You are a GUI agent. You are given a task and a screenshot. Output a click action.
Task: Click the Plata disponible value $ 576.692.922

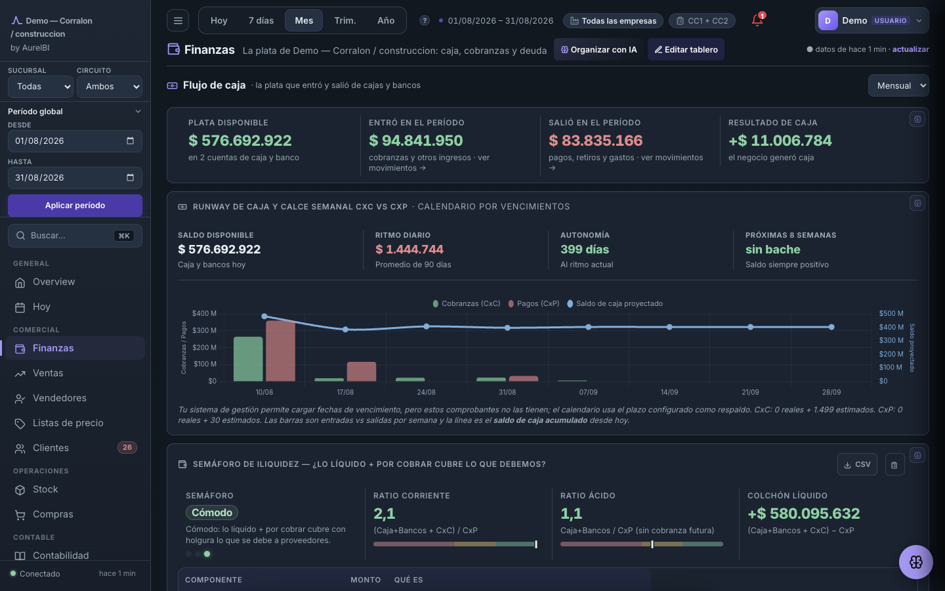tap(240, 141)
